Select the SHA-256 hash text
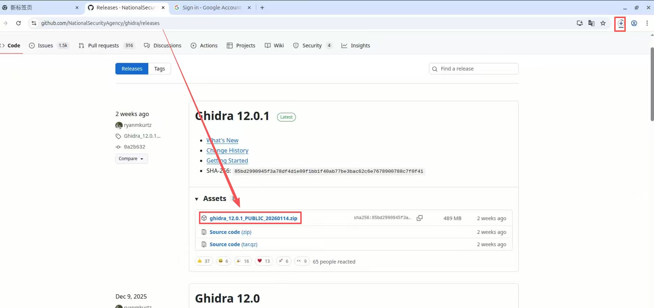 (x=329, y=171)
